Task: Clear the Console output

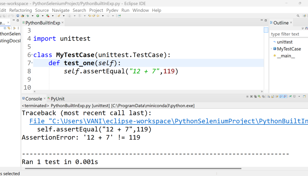Action: click(x=269, y=97)
